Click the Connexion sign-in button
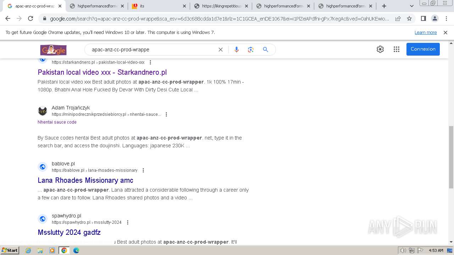Image resolution: width=454 pixels, height=255 pixels. tap(423, 49)
